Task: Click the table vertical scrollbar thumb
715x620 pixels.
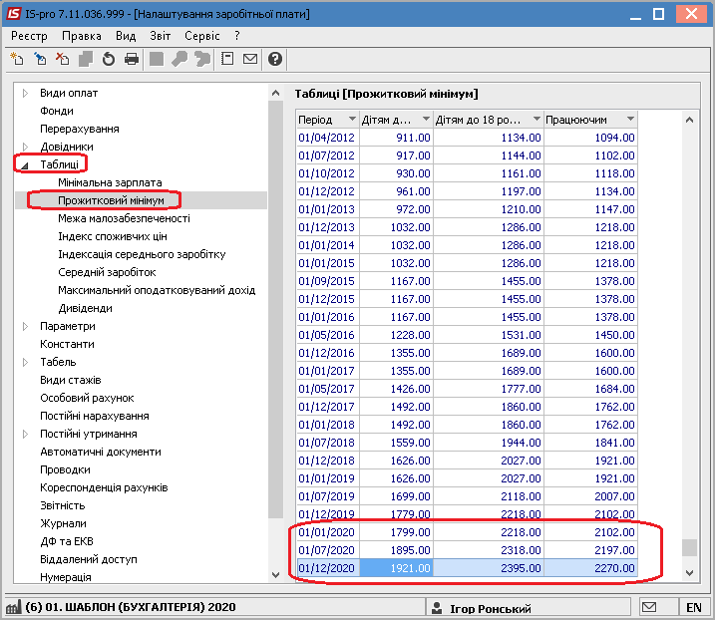Action: coord(689,547)
